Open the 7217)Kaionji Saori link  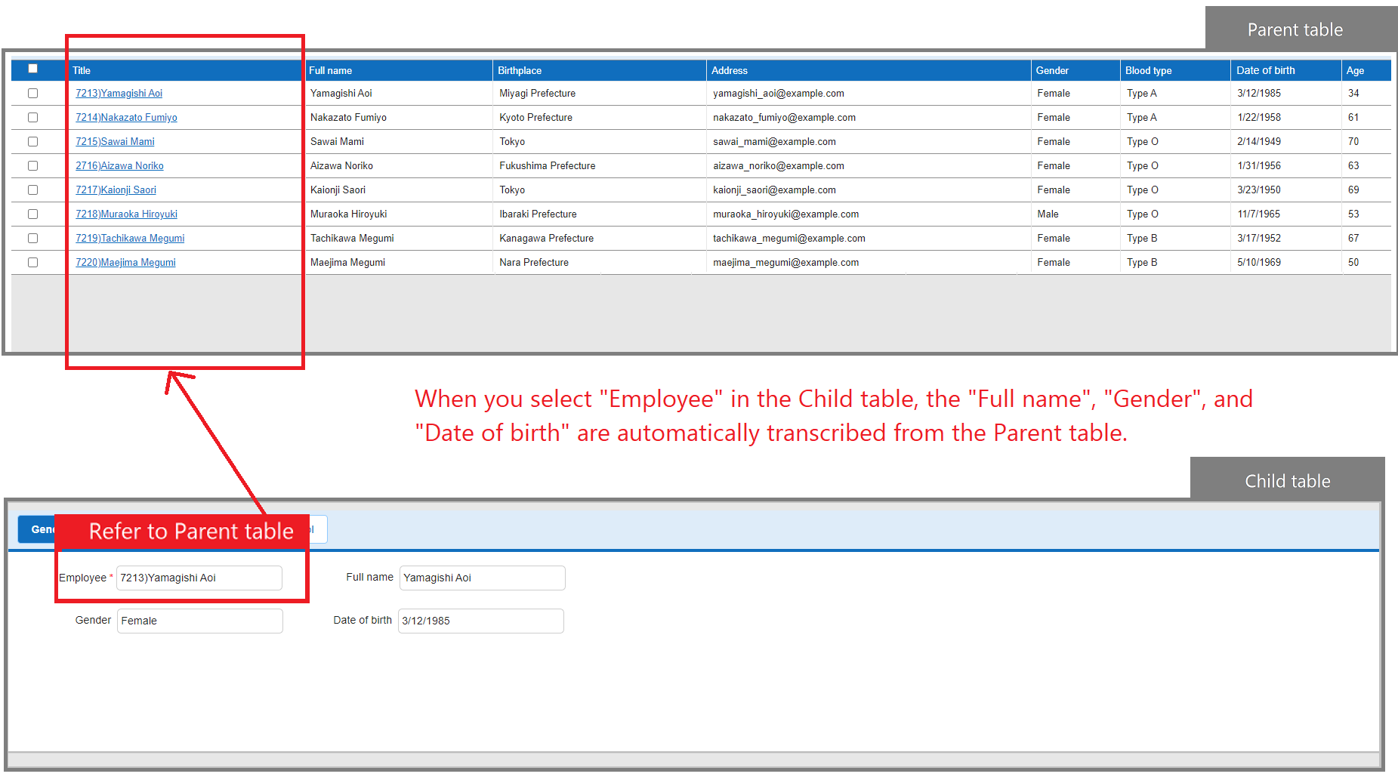[x=116, y=190]
